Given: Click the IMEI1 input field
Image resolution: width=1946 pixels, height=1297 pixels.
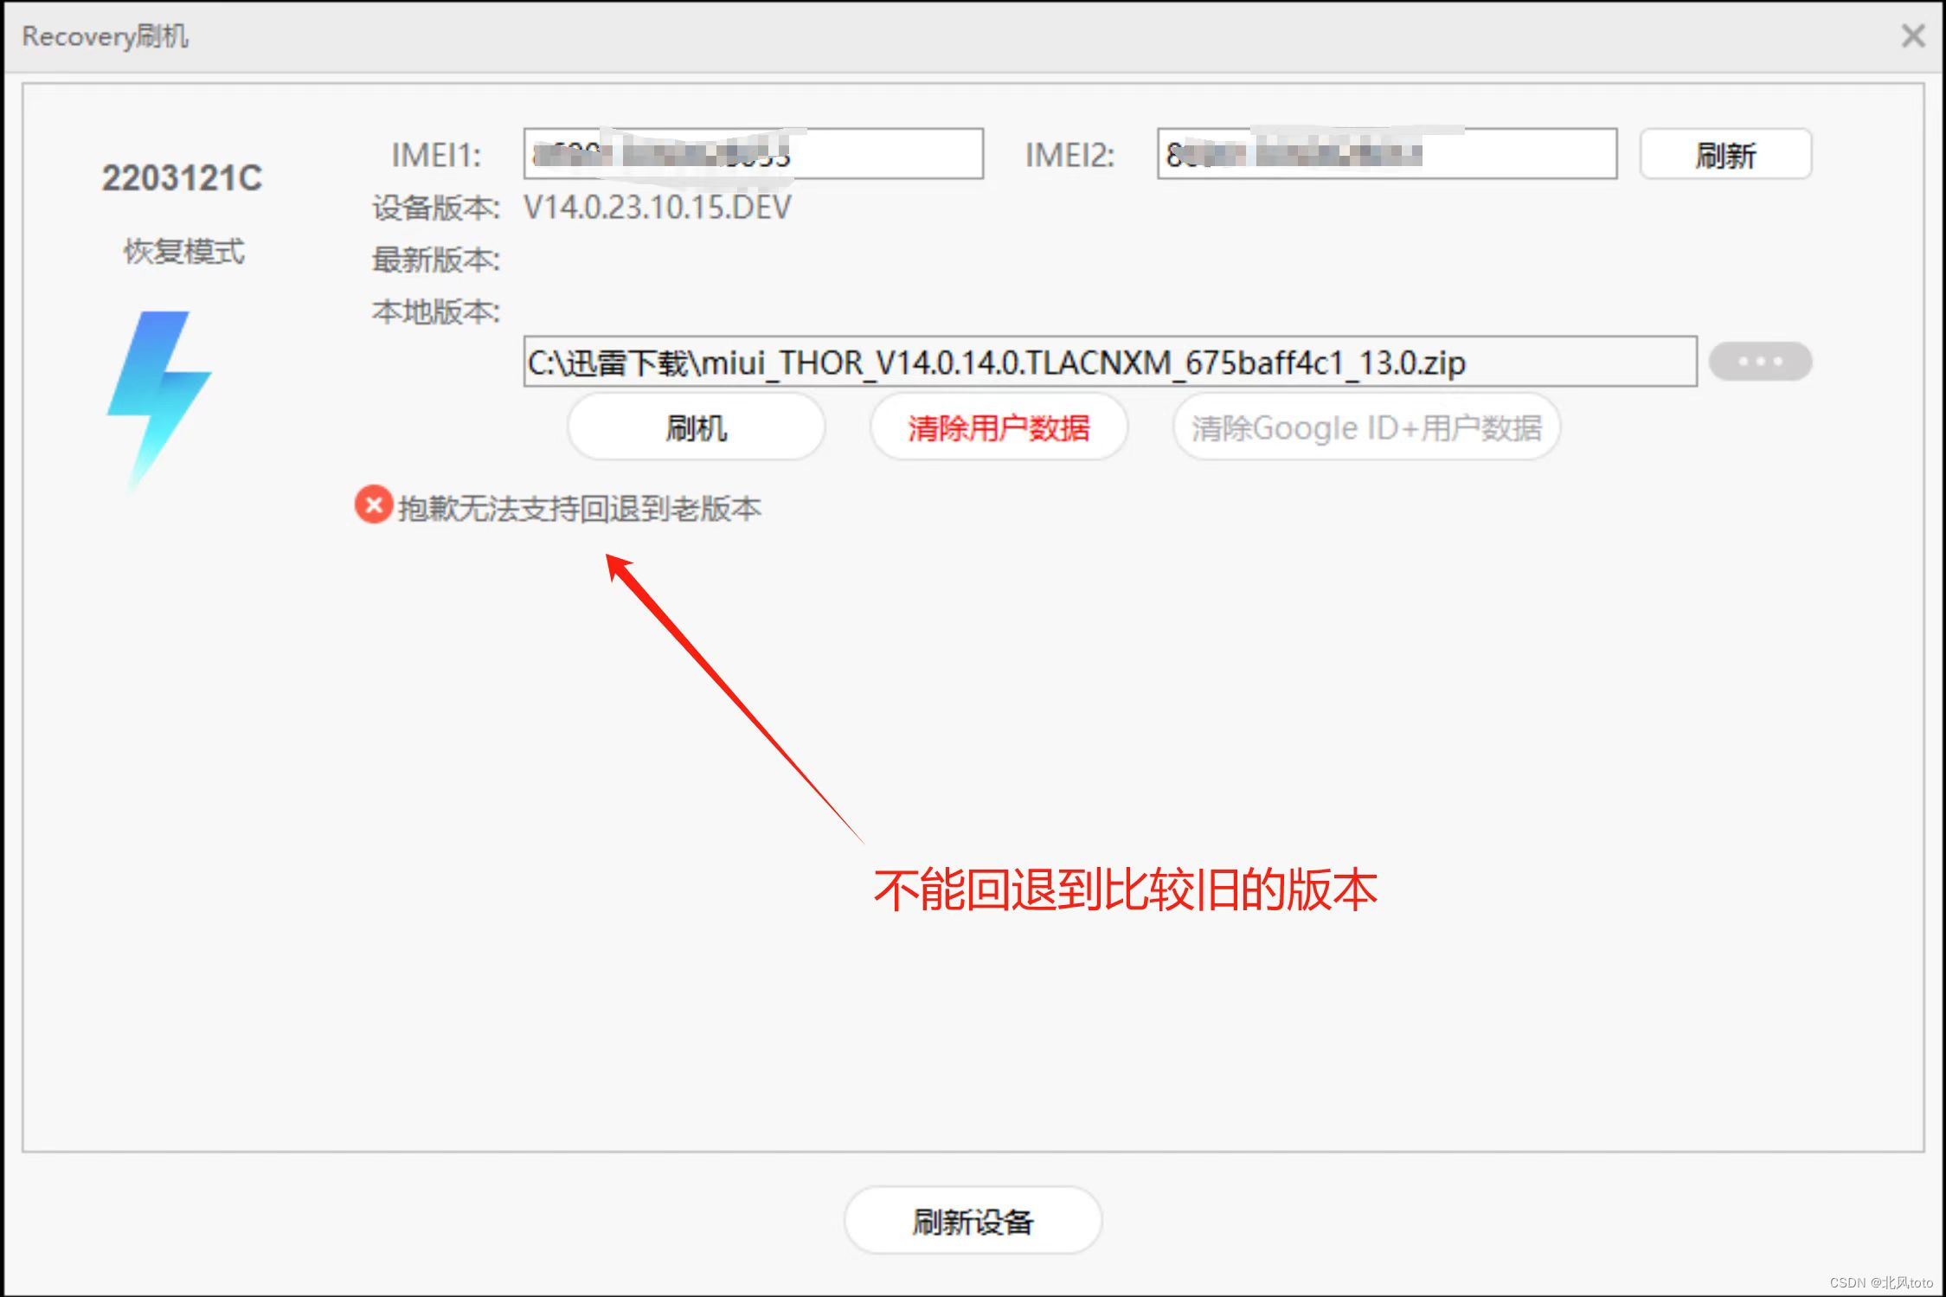Looking at the screenshot, I should click(753, 154).
